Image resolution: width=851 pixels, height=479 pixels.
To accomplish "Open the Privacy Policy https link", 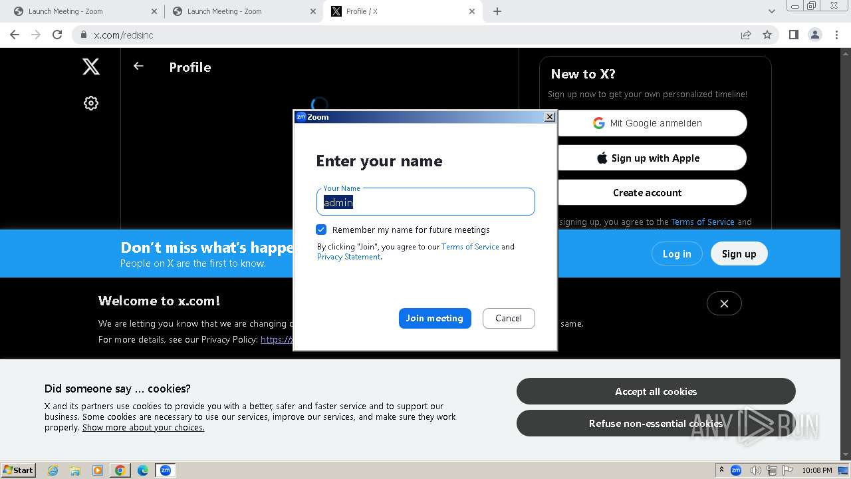I will (x=277, y=339).
